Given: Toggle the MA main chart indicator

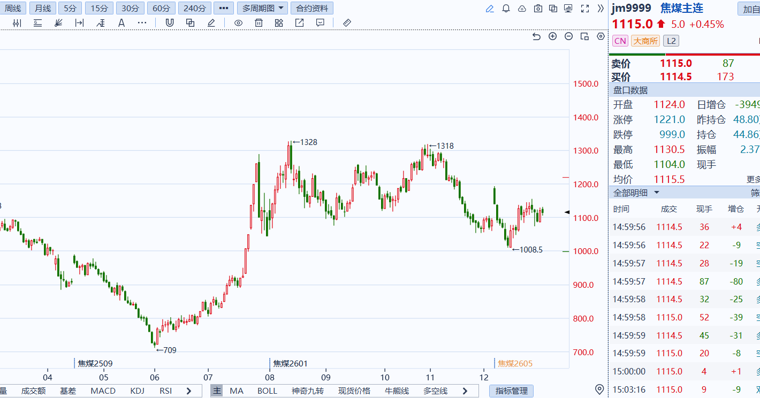Looking at the screenshot, I should [x=237, y=391].
